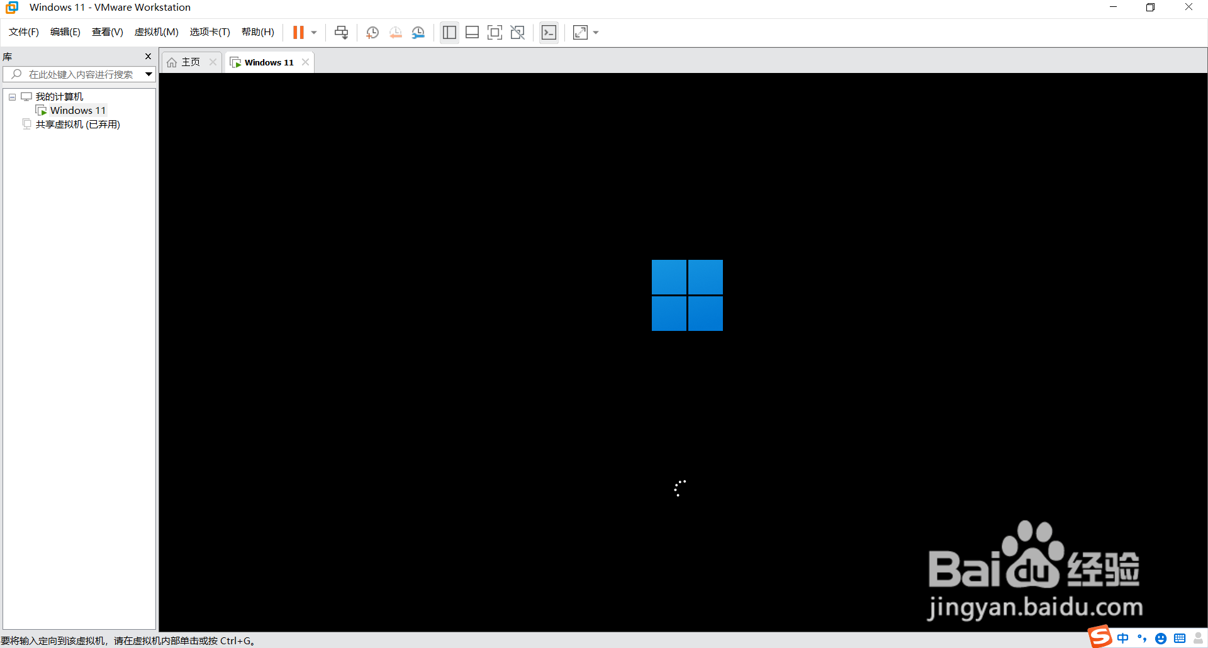This screenshot has height=648, width=1208.
Task: Close the VMware Workstation window
Action: (x=1188, y=8)
